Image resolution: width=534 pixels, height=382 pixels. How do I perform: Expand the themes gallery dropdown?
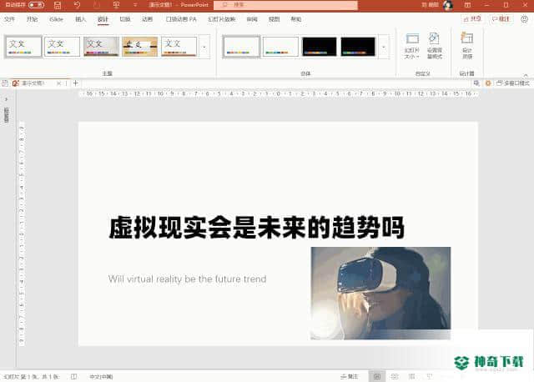tap(204, 47)
